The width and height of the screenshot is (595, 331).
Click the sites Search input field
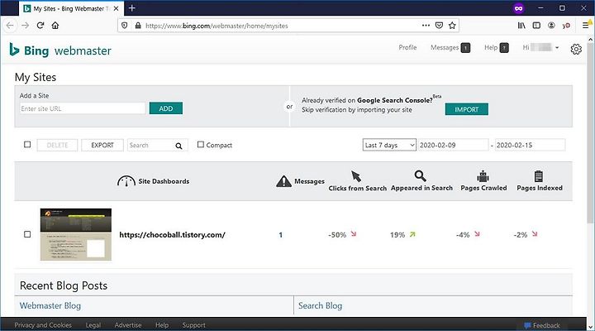(x=150, y=145)
